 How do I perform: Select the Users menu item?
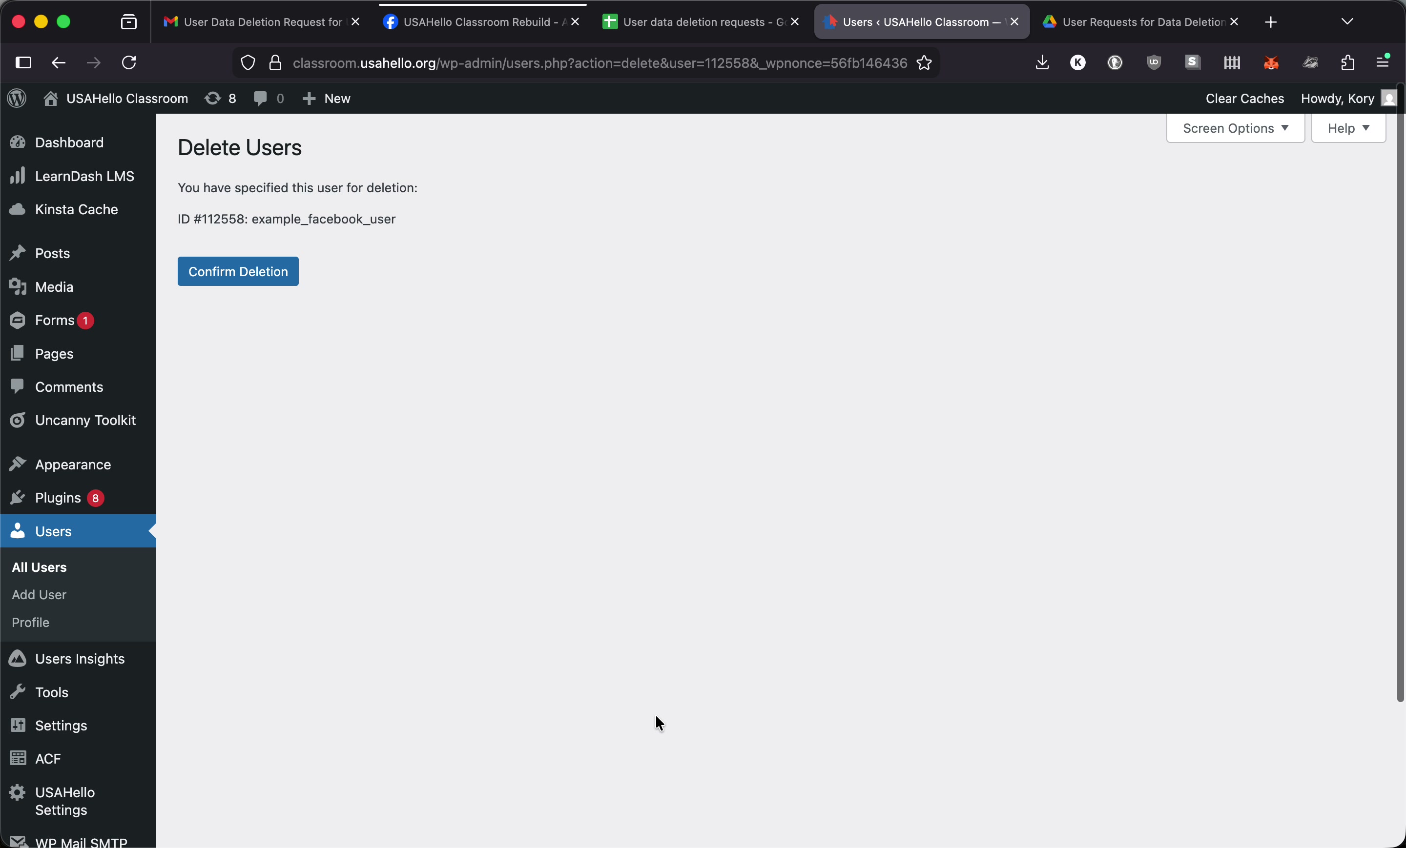(78, 531)
